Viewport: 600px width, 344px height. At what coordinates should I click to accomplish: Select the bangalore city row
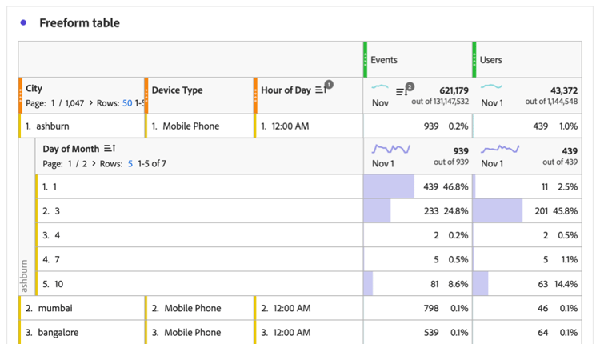coord(57,332)
